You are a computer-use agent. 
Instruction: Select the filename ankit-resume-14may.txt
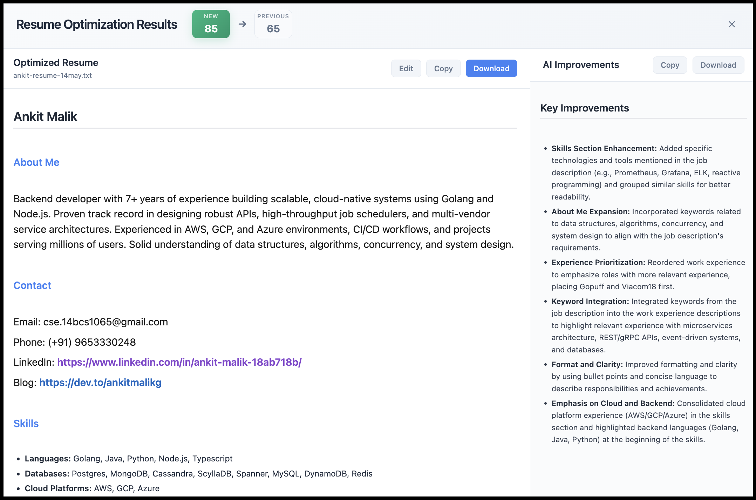click(x=52, y=75)
